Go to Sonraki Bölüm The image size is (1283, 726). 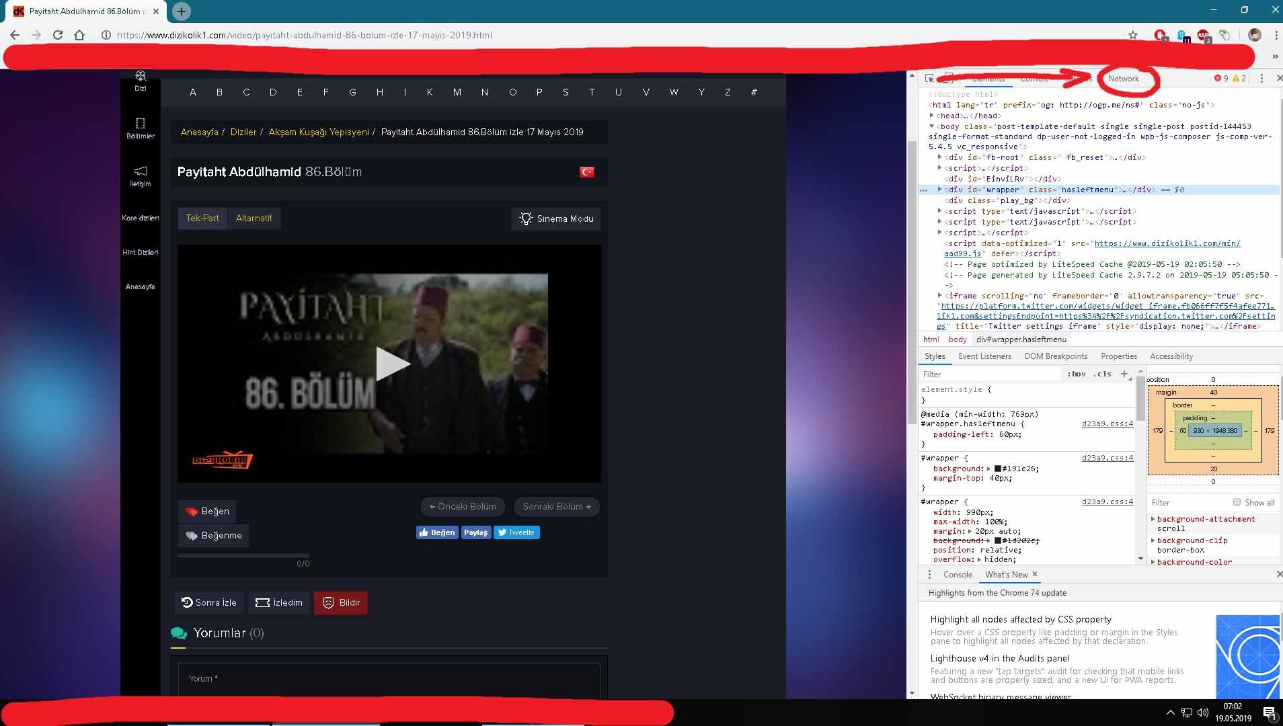pos(557,506)
